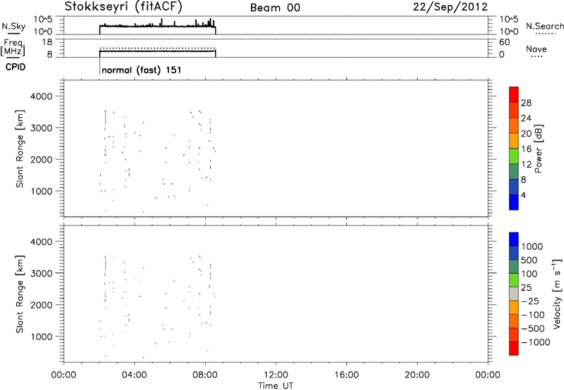Click the date "22/Sep/2012" in the header

tap(450, 7)
